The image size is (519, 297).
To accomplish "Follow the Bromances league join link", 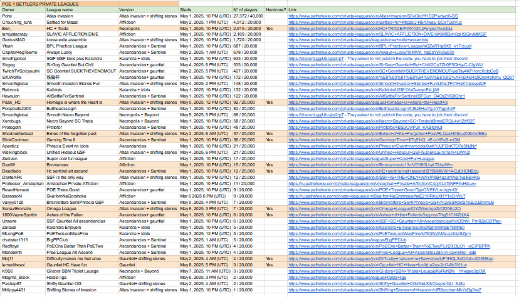I will [x=370, y=164].
